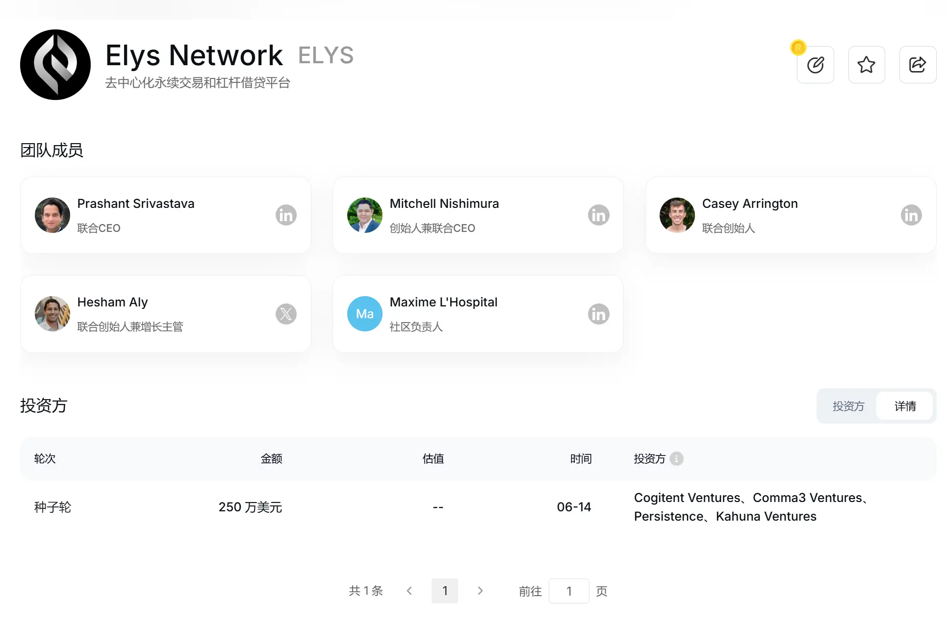Click the edit pencil icon button
This screenshot has width=947, height=628.
[815, 65]
